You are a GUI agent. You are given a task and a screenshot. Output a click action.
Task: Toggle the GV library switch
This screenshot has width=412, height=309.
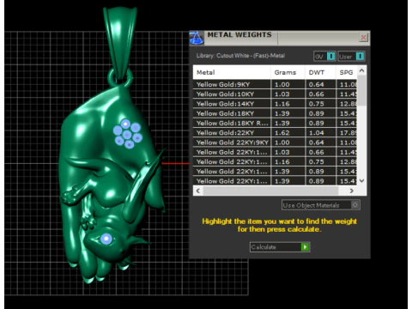pyautogui.click(x=324, y=57)
